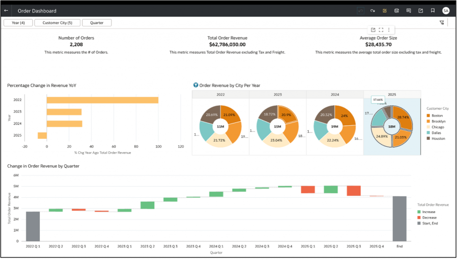Screen dimensions: 458x260
Task: Click the 20.9% Boston slice in 2023
Action: click(287, 114)
